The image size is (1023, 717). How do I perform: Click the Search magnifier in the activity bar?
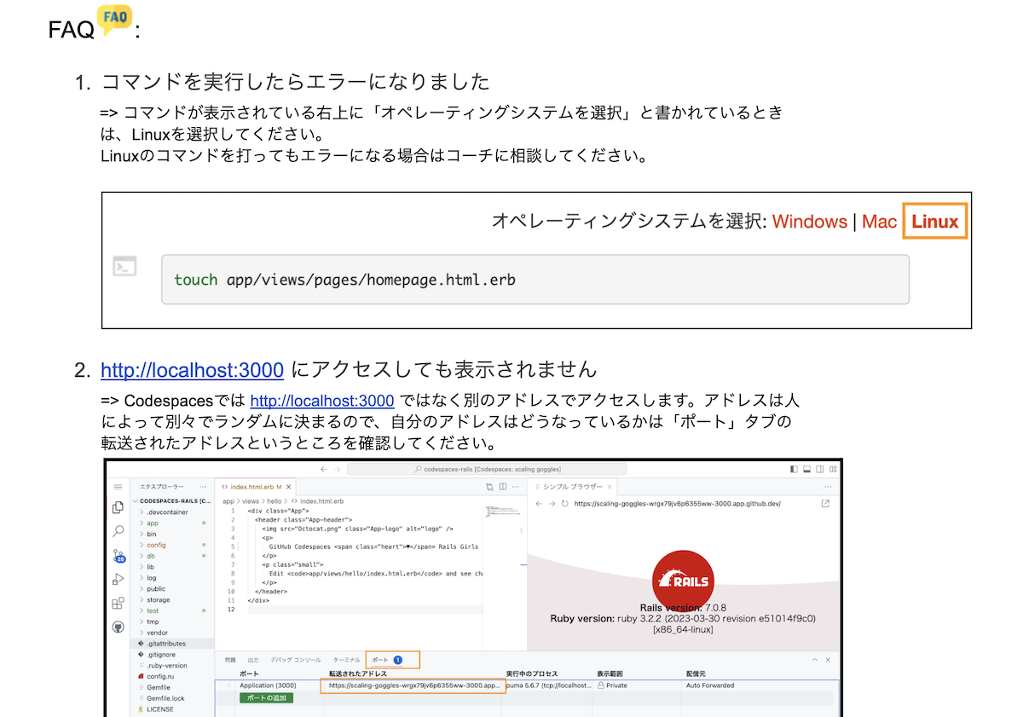(118, 531)
